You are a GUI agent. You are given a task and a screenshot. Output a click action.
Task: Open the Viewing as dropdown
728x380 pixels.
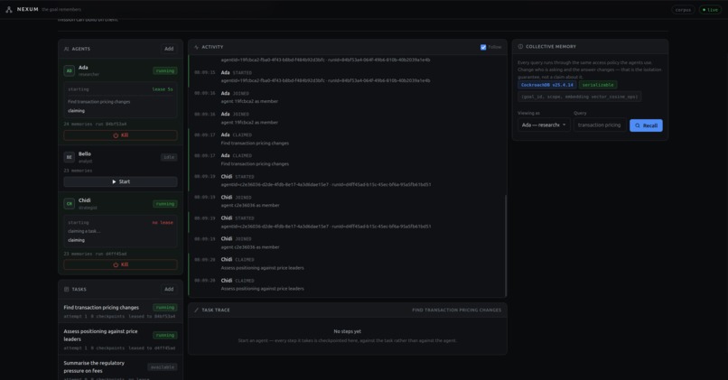click(x=544, y=125)
